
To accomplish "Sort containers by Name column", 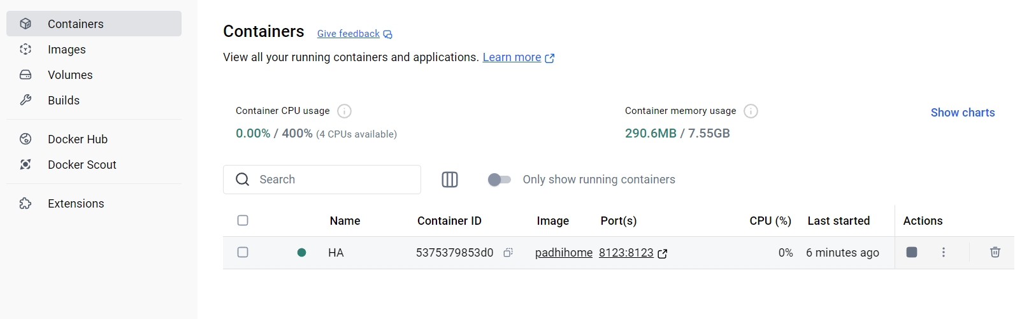I will point(345,221).
